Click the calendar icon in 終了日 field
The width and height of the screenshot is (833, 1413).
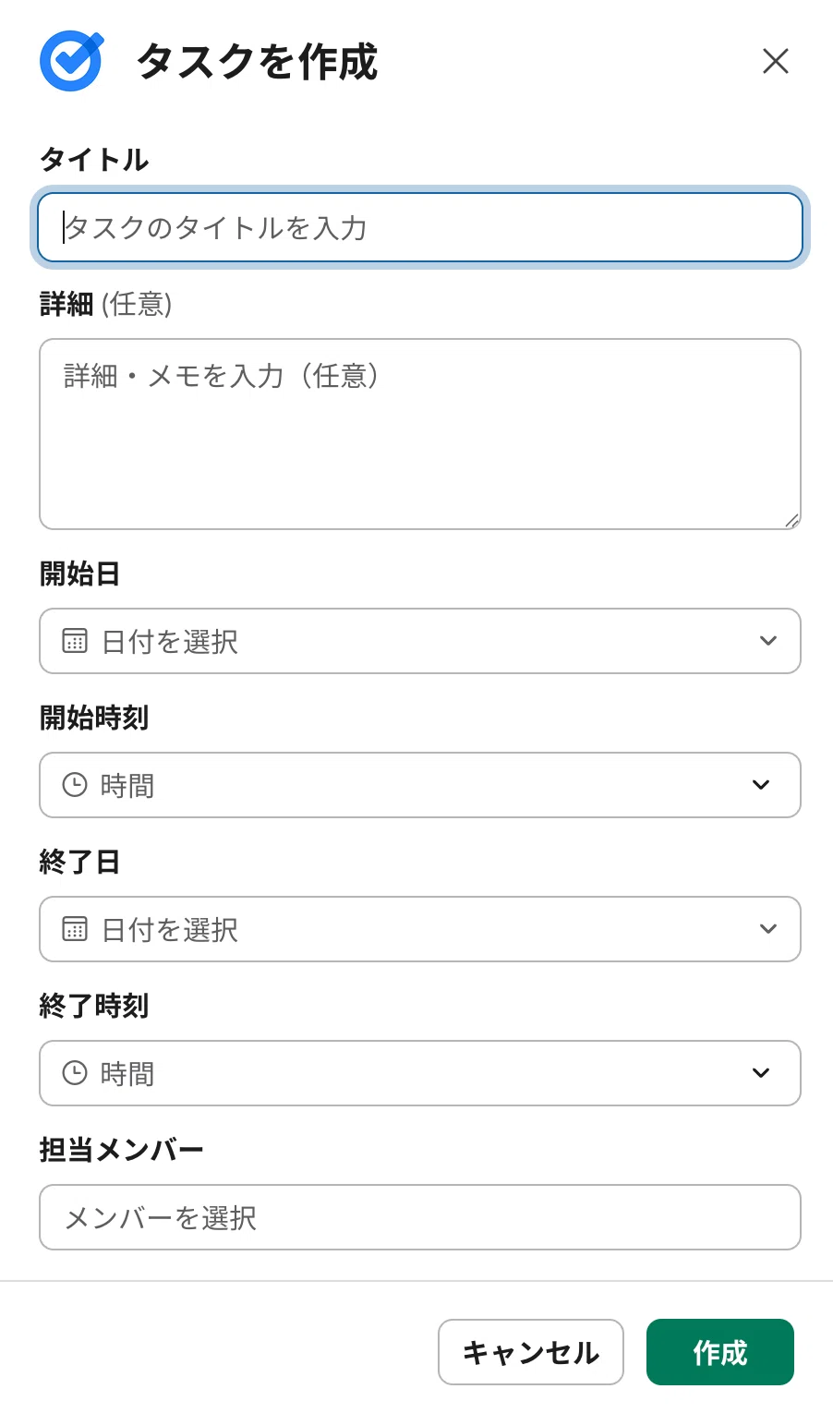pyautogui.click(x=75, y=929)
